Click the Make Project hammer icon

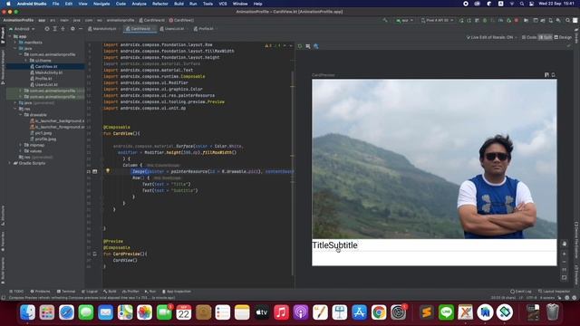385,20
